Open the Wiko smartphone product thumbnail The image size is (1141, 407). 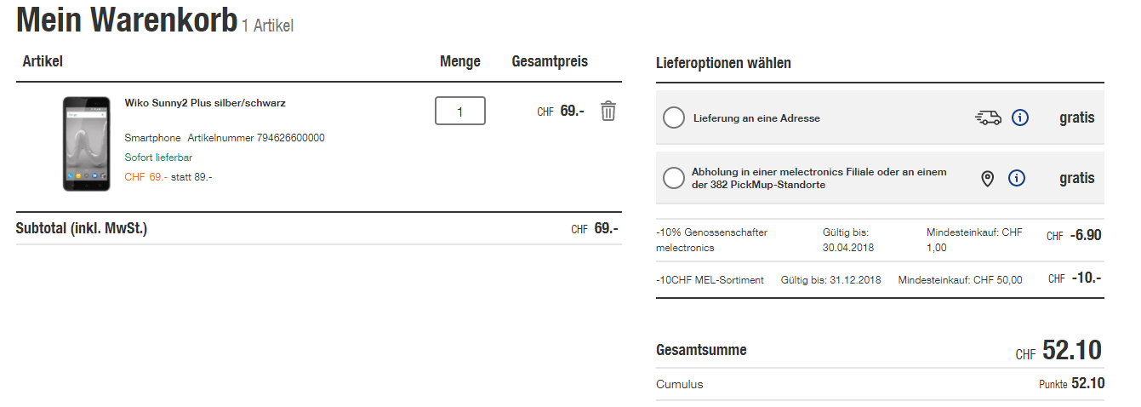(x=87, y=143)
